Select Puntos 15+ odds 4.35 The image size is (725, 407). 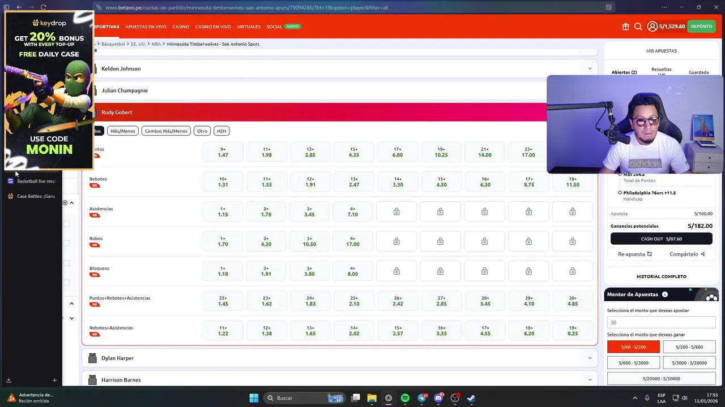point(353,152)
